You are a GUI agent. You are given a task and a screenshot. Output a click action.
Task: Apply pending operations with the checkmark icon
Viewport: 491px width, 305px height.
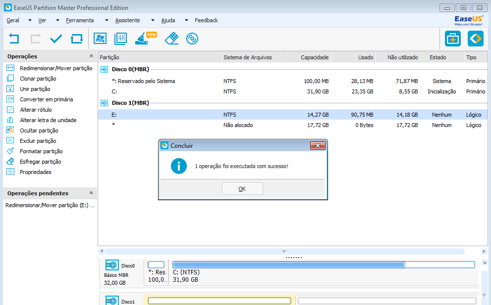(x=56, y=39)
